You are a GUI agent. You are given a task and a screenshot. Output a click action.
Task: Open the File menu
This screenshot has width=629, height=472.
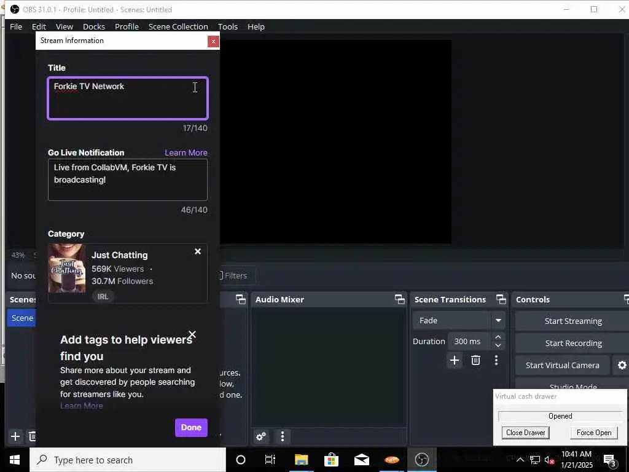click(16, 26)
